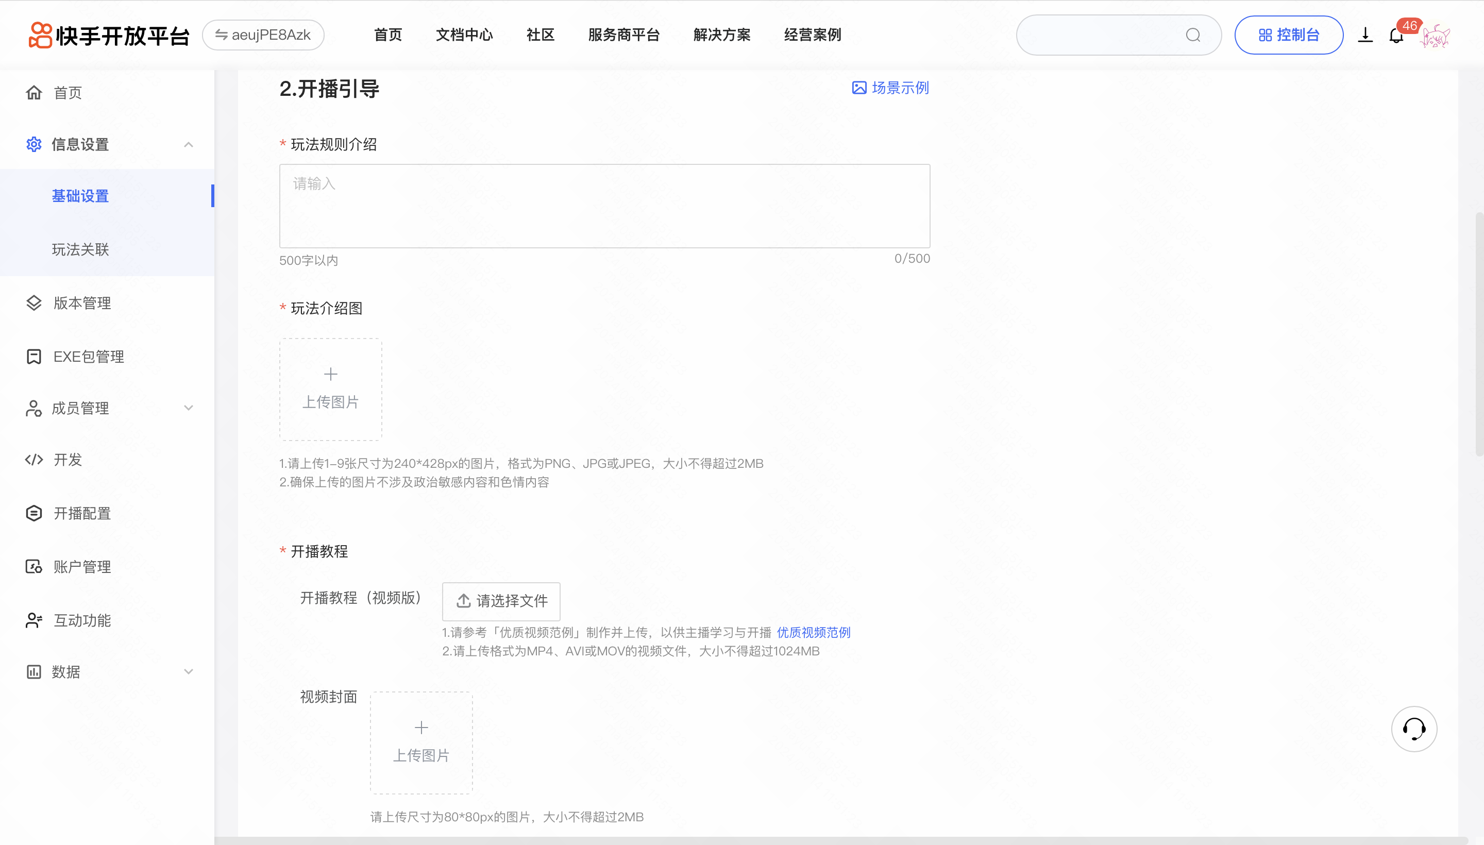Expand the 成员管理 sidebar section
Screen dimensions: 1484x845
(188, 408)
